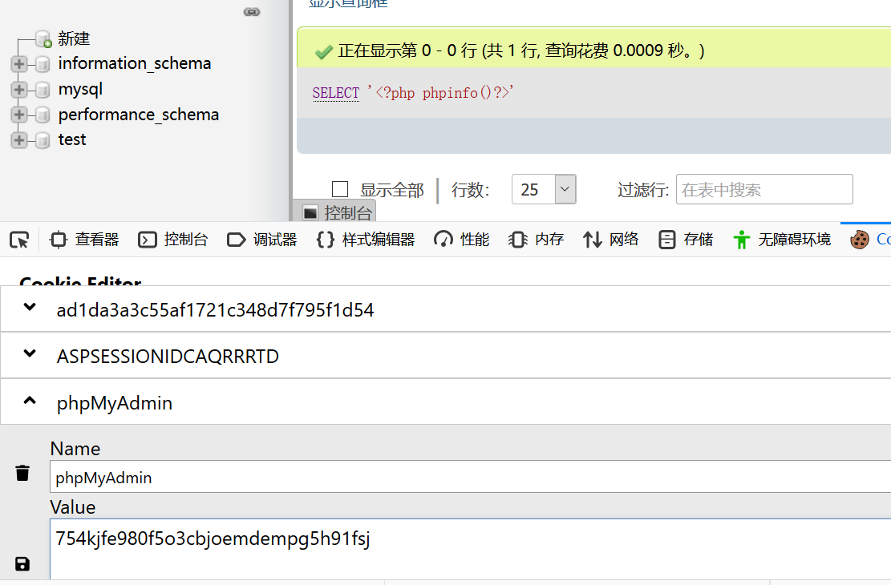Switch to the 调试器 debugger tab
The height and width of the screenshot is (585, 891).
262,239
